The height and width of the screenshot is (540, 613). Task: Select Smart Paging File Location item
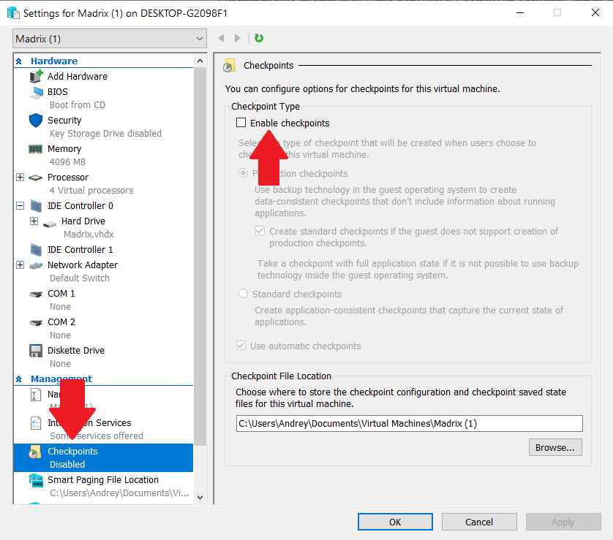click(103, 480)
